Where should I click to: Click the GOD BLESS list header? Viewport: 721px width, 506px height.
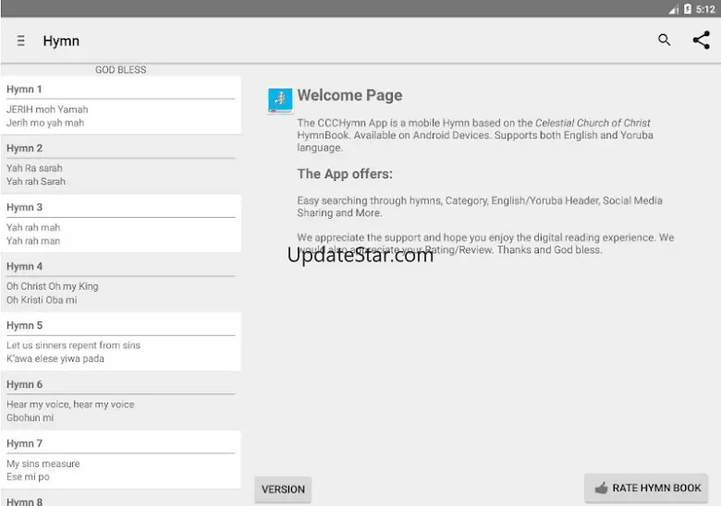click(120, 70)
